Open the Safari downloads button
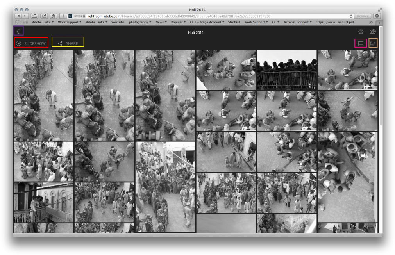395x255 pixels. pos(377,16)
